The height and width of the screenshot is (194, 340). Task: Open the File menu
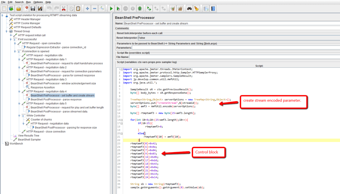point(3,2)
